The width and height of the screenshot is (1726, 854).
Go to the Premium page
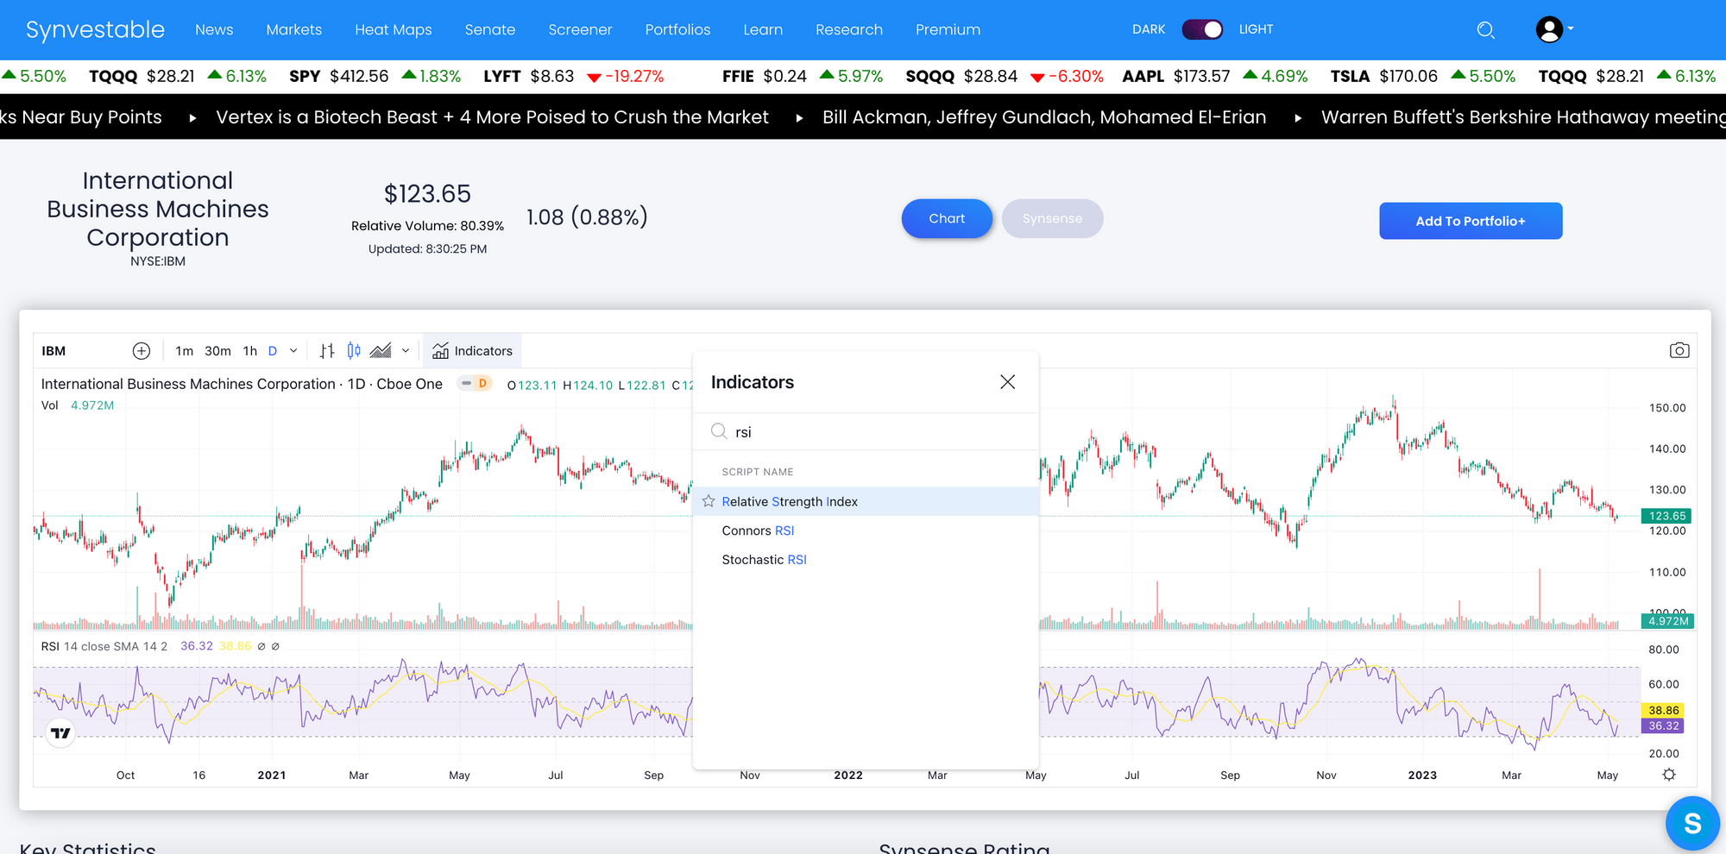point(948,29)
